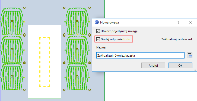Select the yellow dashed rectangle in the plan
The width and height of the screenshot is (197, 101).
[x=44, y=62]
